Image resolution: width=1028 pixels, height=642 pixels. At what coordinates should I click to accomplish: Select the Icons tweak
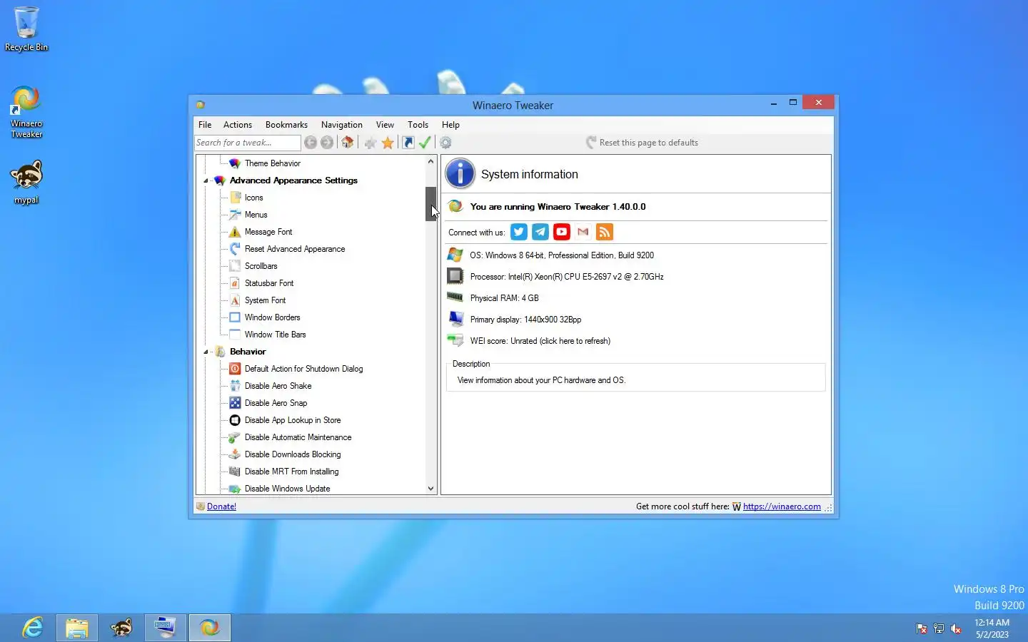[253, 198]
